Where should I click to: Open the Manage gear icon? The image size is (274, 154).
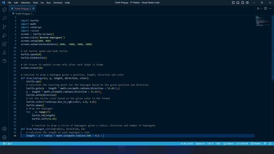click(x=4, y=137)
